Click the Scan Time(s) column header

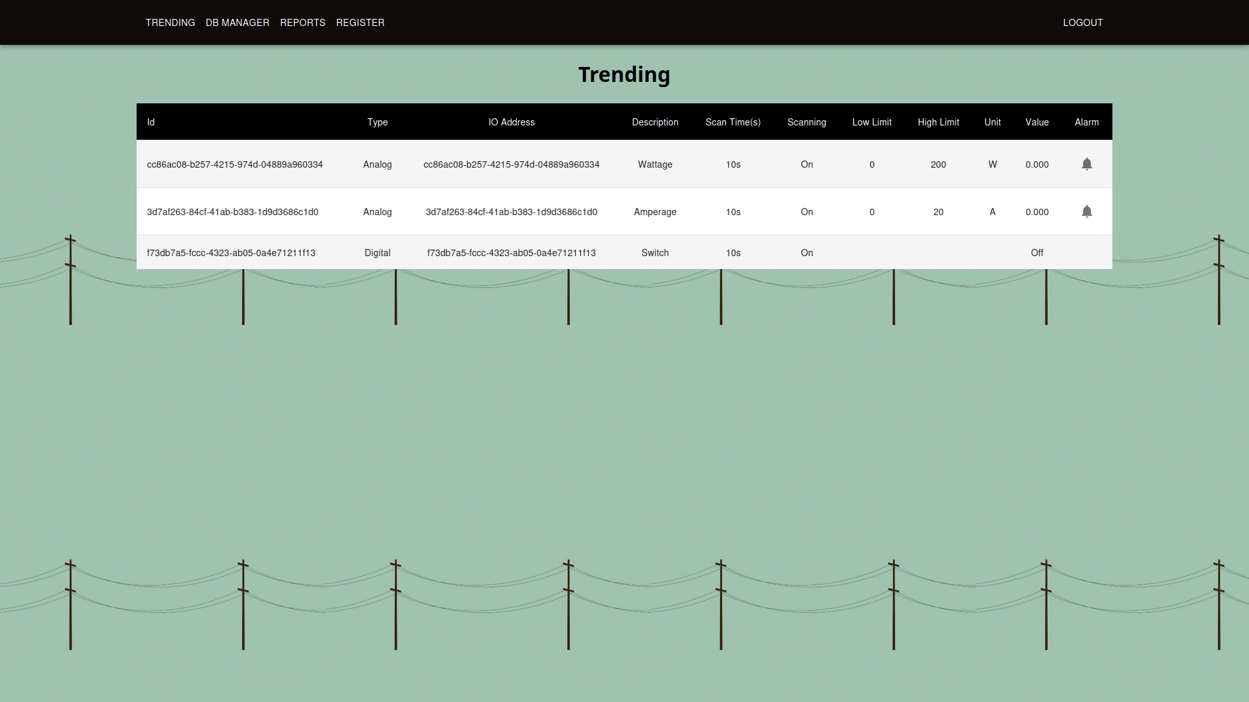[x=733, y=122]
